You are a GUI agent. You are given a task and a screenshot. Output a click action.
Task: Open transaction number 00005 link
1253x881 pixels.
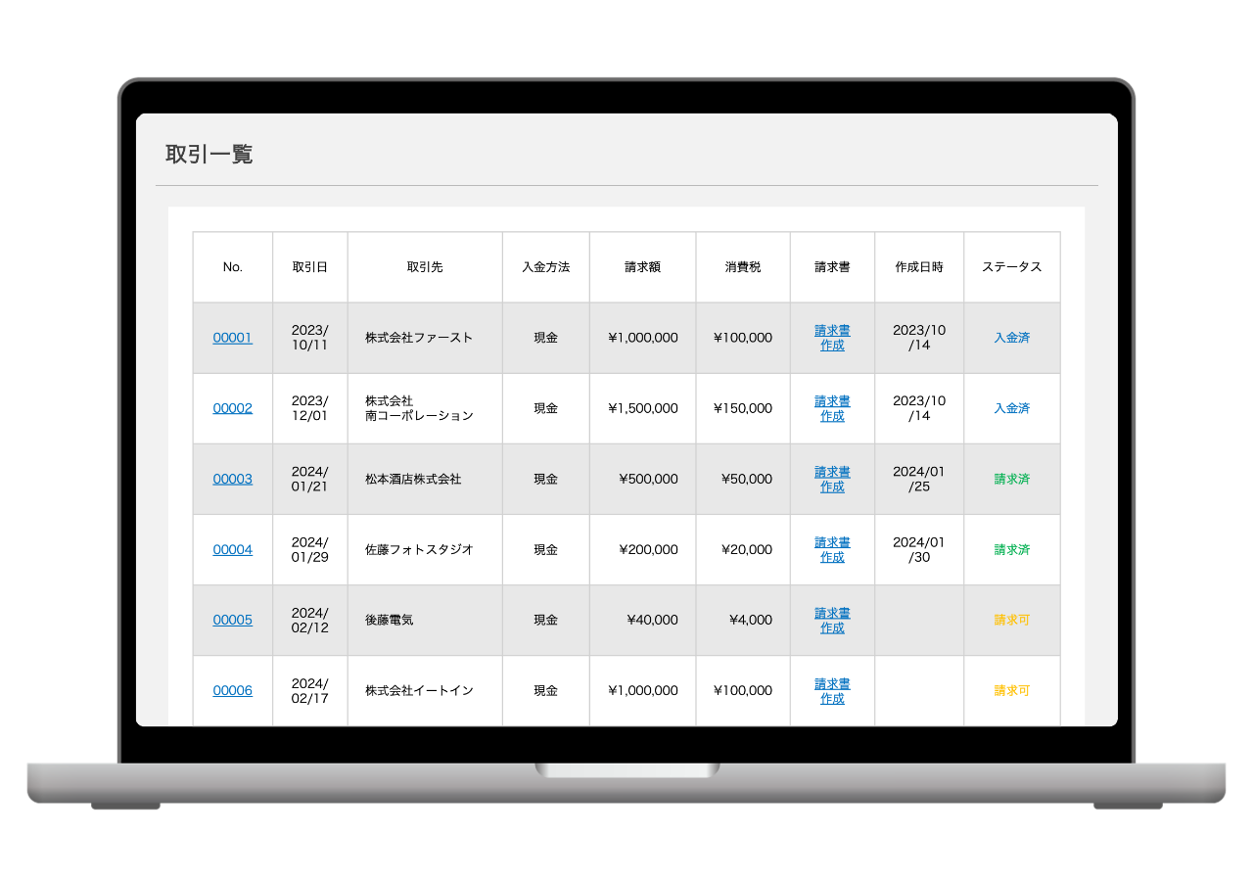point(232,620)
